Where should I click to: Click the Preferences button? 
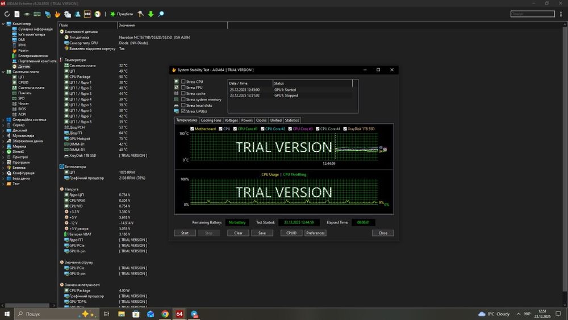point(315,233)
